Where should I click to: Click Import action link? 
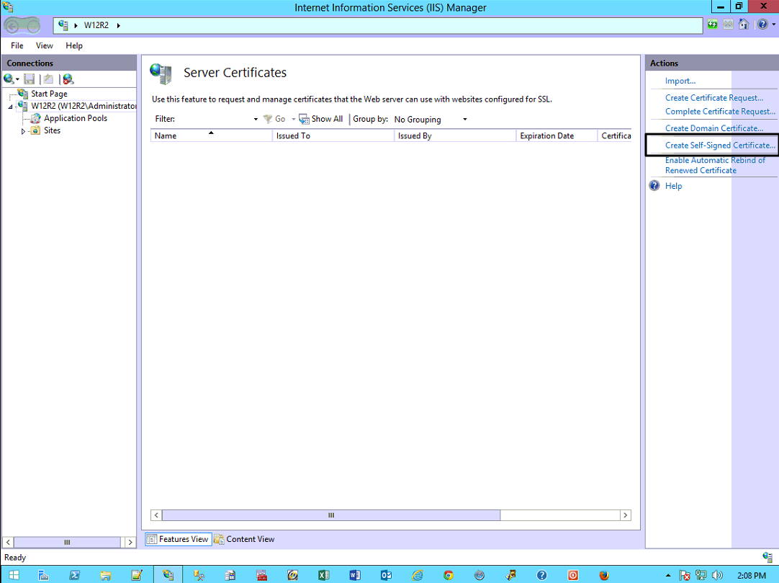680,81
